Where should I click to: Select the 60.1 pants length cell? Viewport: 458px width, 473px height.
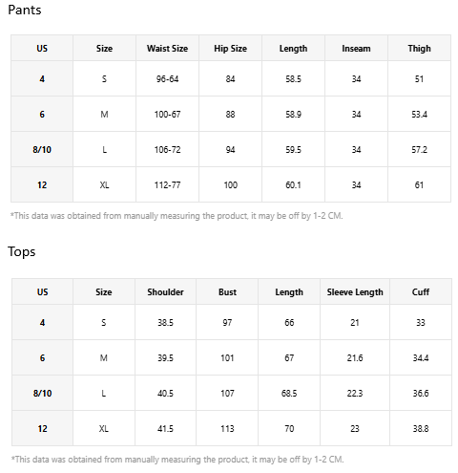click(x=293, y=184)
